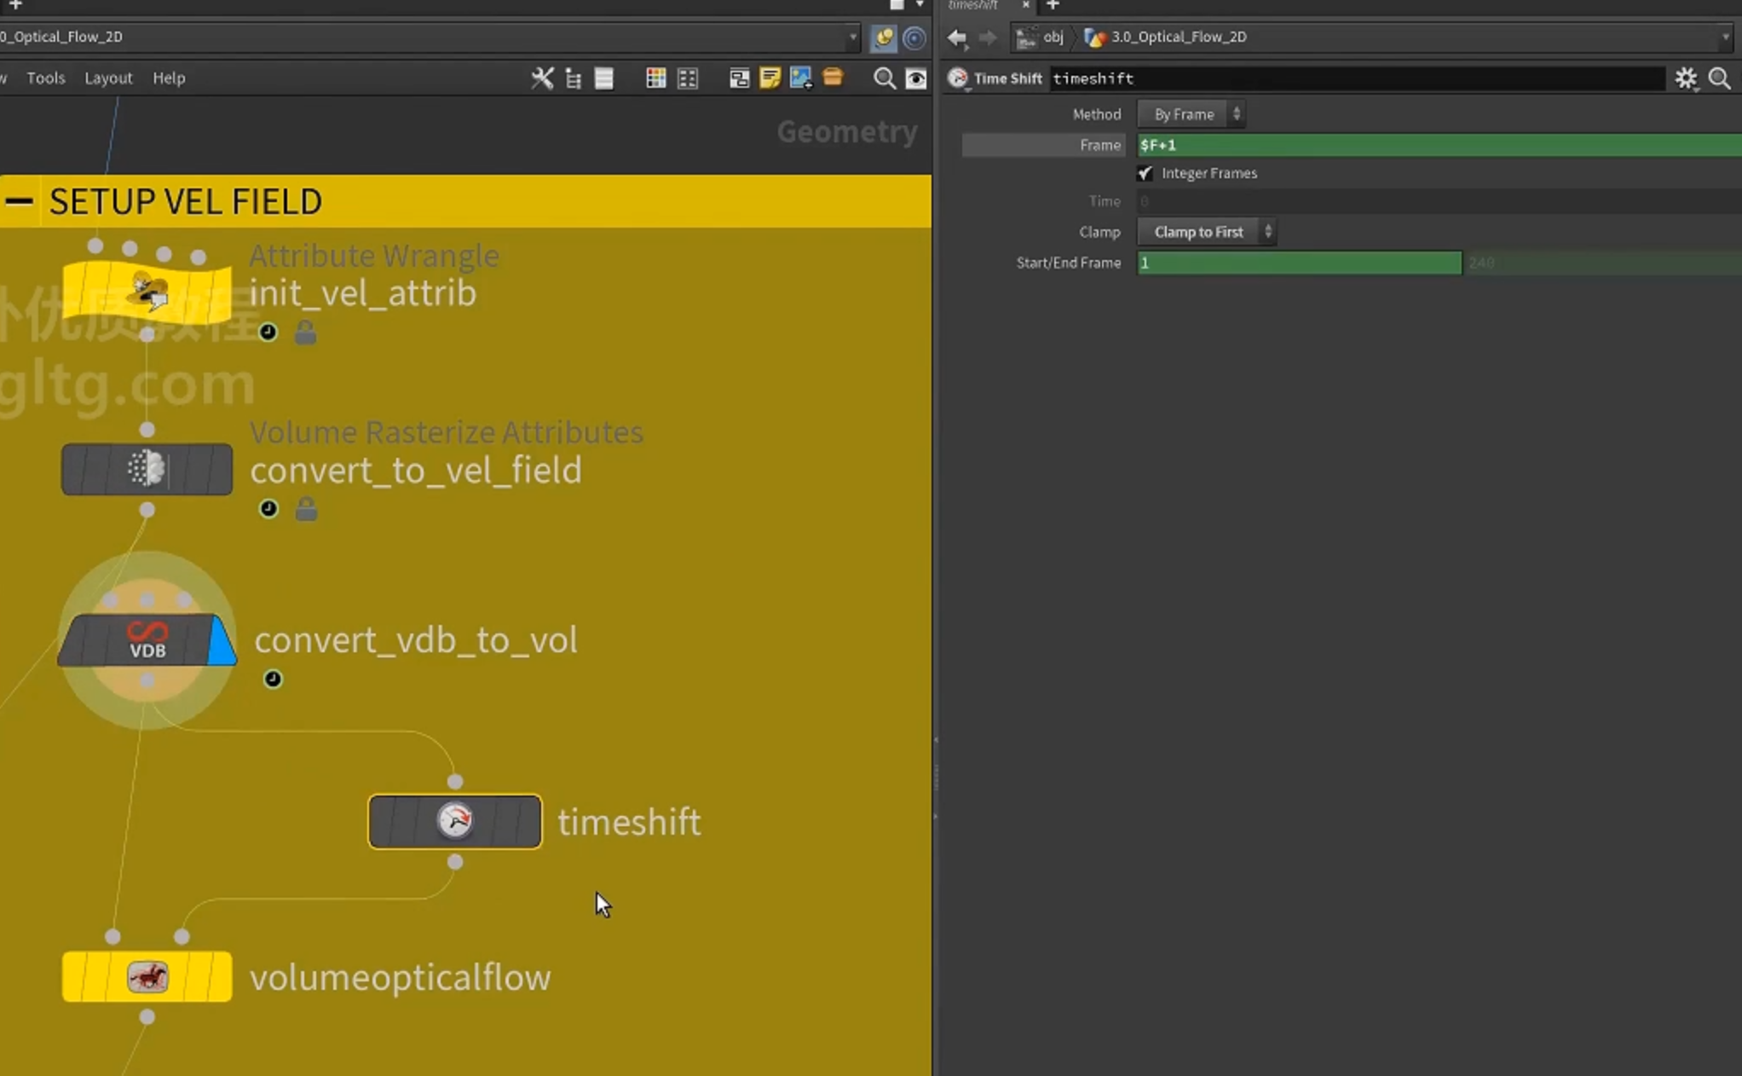1742x1076 pixels.
Task: Open the Method By Frame dropdown
Action: click(1191, 114)
